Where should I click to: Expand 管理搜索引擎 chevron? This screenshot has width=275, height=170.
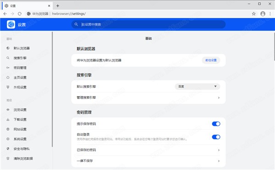tap(219, 97)
